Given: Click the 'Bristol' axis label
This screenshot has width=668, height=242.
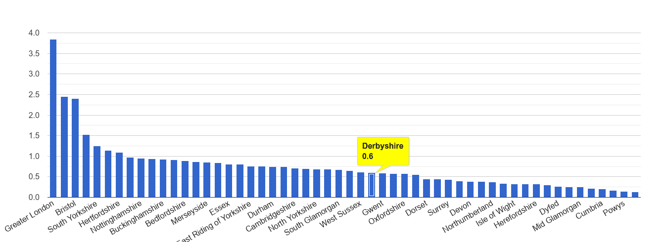Looking at the screenshot, I should pos(66,207).
